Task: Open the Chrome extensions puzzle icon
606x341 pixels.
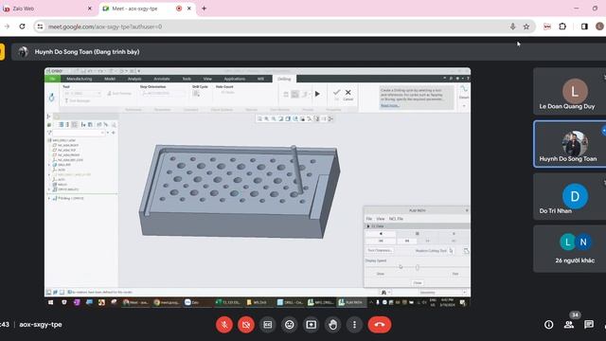Action: [x=562, y=27]
